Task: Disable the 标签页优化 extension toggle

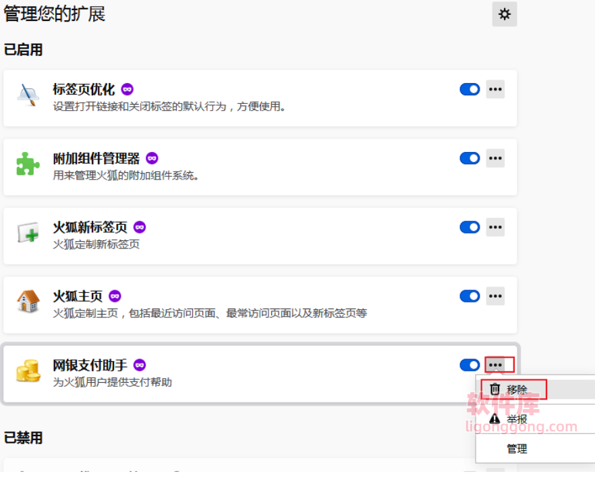Action: point(470,89)
